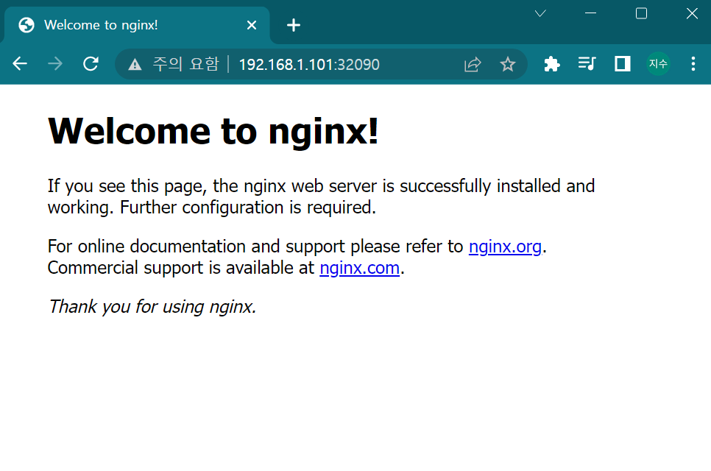Bookmark this page with star icon
The image size is (711, 471).
(x=507, y=64)
